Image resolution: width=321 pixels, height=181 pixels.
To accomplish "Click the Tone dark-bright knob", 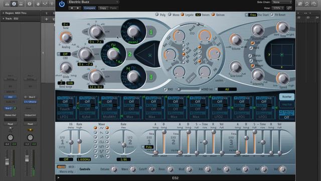I will point(283,27).
